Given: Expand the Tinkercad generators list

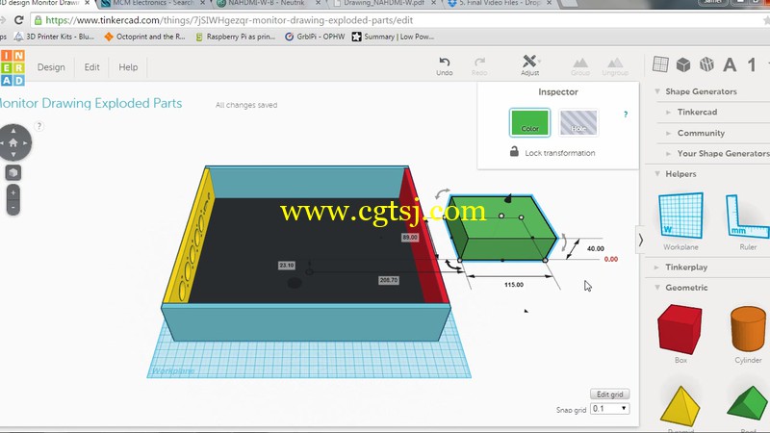Looking at the screenshot, I should pos(668,113).
